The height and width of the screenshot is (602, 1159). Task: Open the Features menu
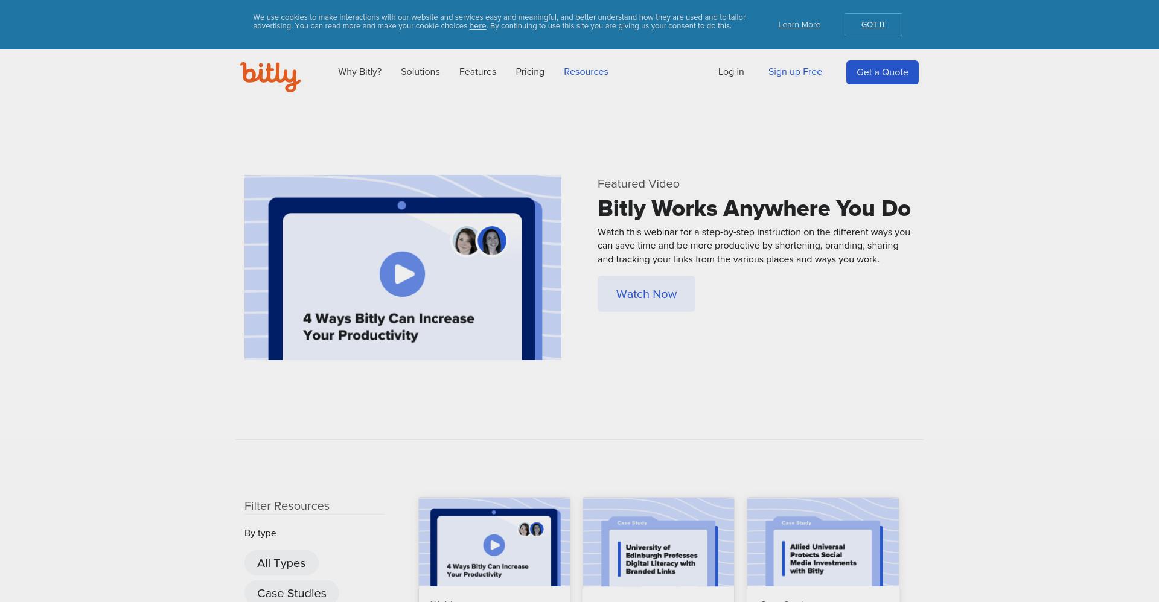477,72
